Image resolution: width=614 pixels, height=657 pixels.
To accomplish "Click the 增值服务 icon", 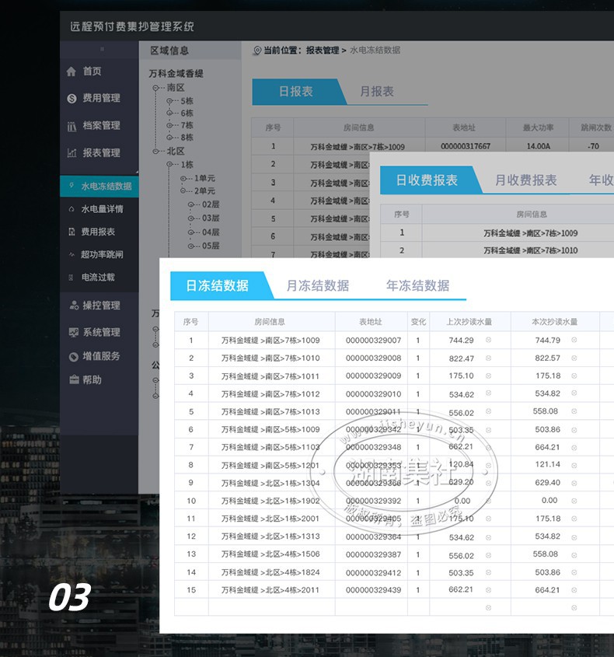I will (x=74, y=357).
